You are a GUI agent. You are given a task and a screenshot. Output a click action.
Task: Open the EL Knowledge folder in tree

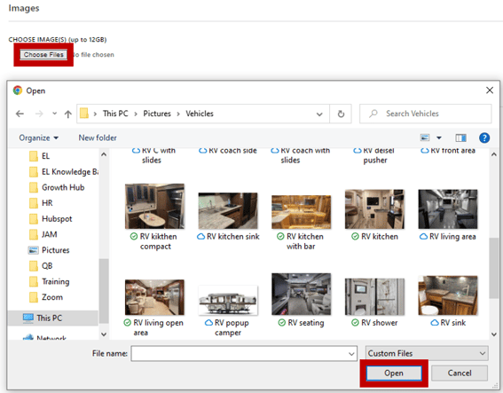point(64,172)
